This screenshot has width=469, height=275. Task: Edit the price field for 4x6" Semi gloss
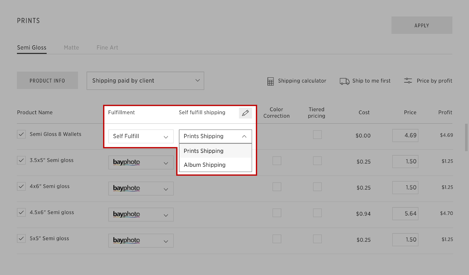405,188
